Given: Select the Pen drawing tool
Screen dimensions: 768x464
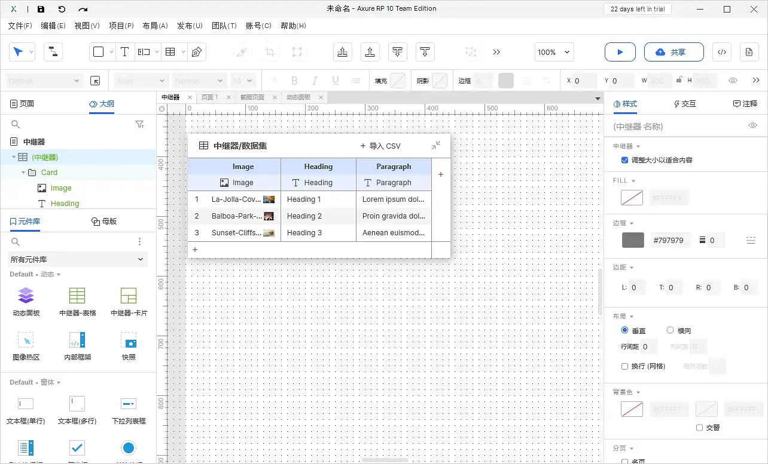Looking at the screenshot, I should click(196, 52).
